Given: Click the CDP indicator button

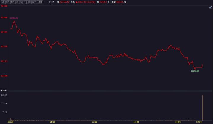Looking at the screenshot, I should click(34, 2).
